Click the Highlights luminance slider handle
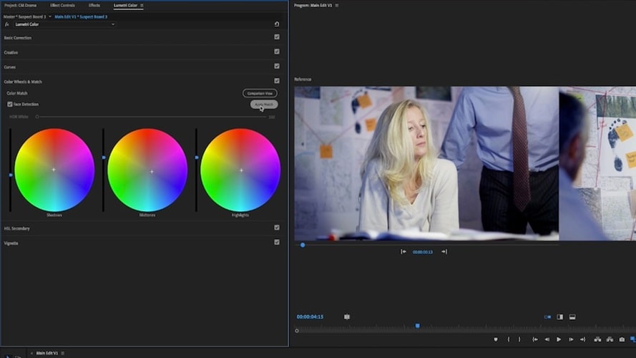This screenshot has width=636, height=358. point(197,158)
